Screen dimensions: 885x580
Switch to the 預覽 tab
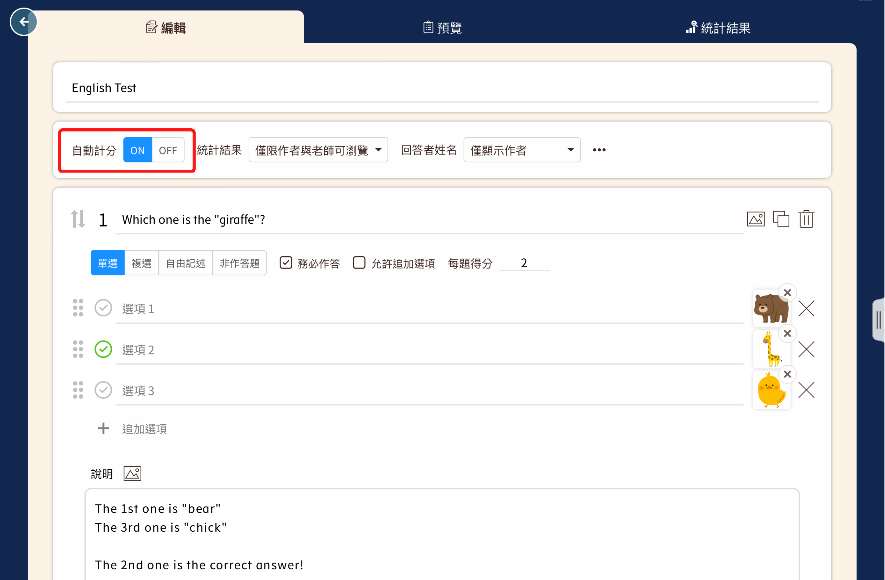[442, 28]
